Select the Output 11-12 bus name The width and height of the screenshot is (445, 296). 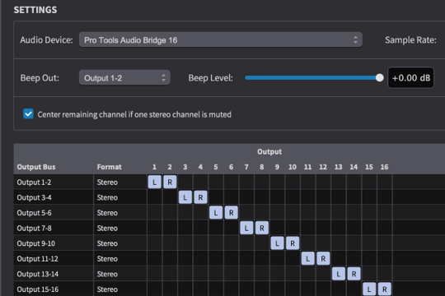(x=37, y=259)
